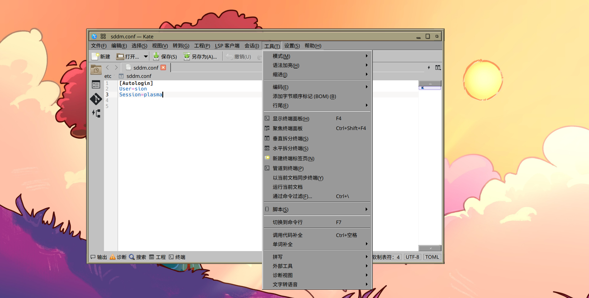Viewport: 589px width, 298px height.
Task: Click the quick open lightning icon
Action: coord(429,67)
